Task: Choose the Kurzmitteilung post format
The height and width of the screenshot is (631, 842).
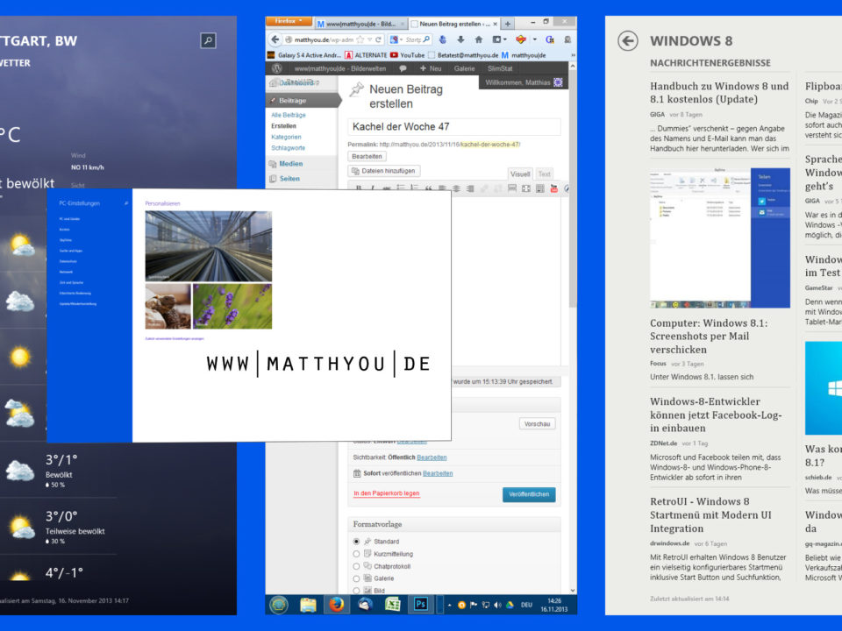Action: [356, 555]
